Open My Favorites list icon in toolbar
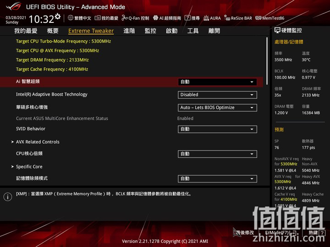 pyautogui.click(x=98, y=18)
